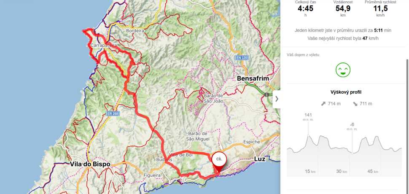Click the -6 m low point on profile

pos(352,126)
